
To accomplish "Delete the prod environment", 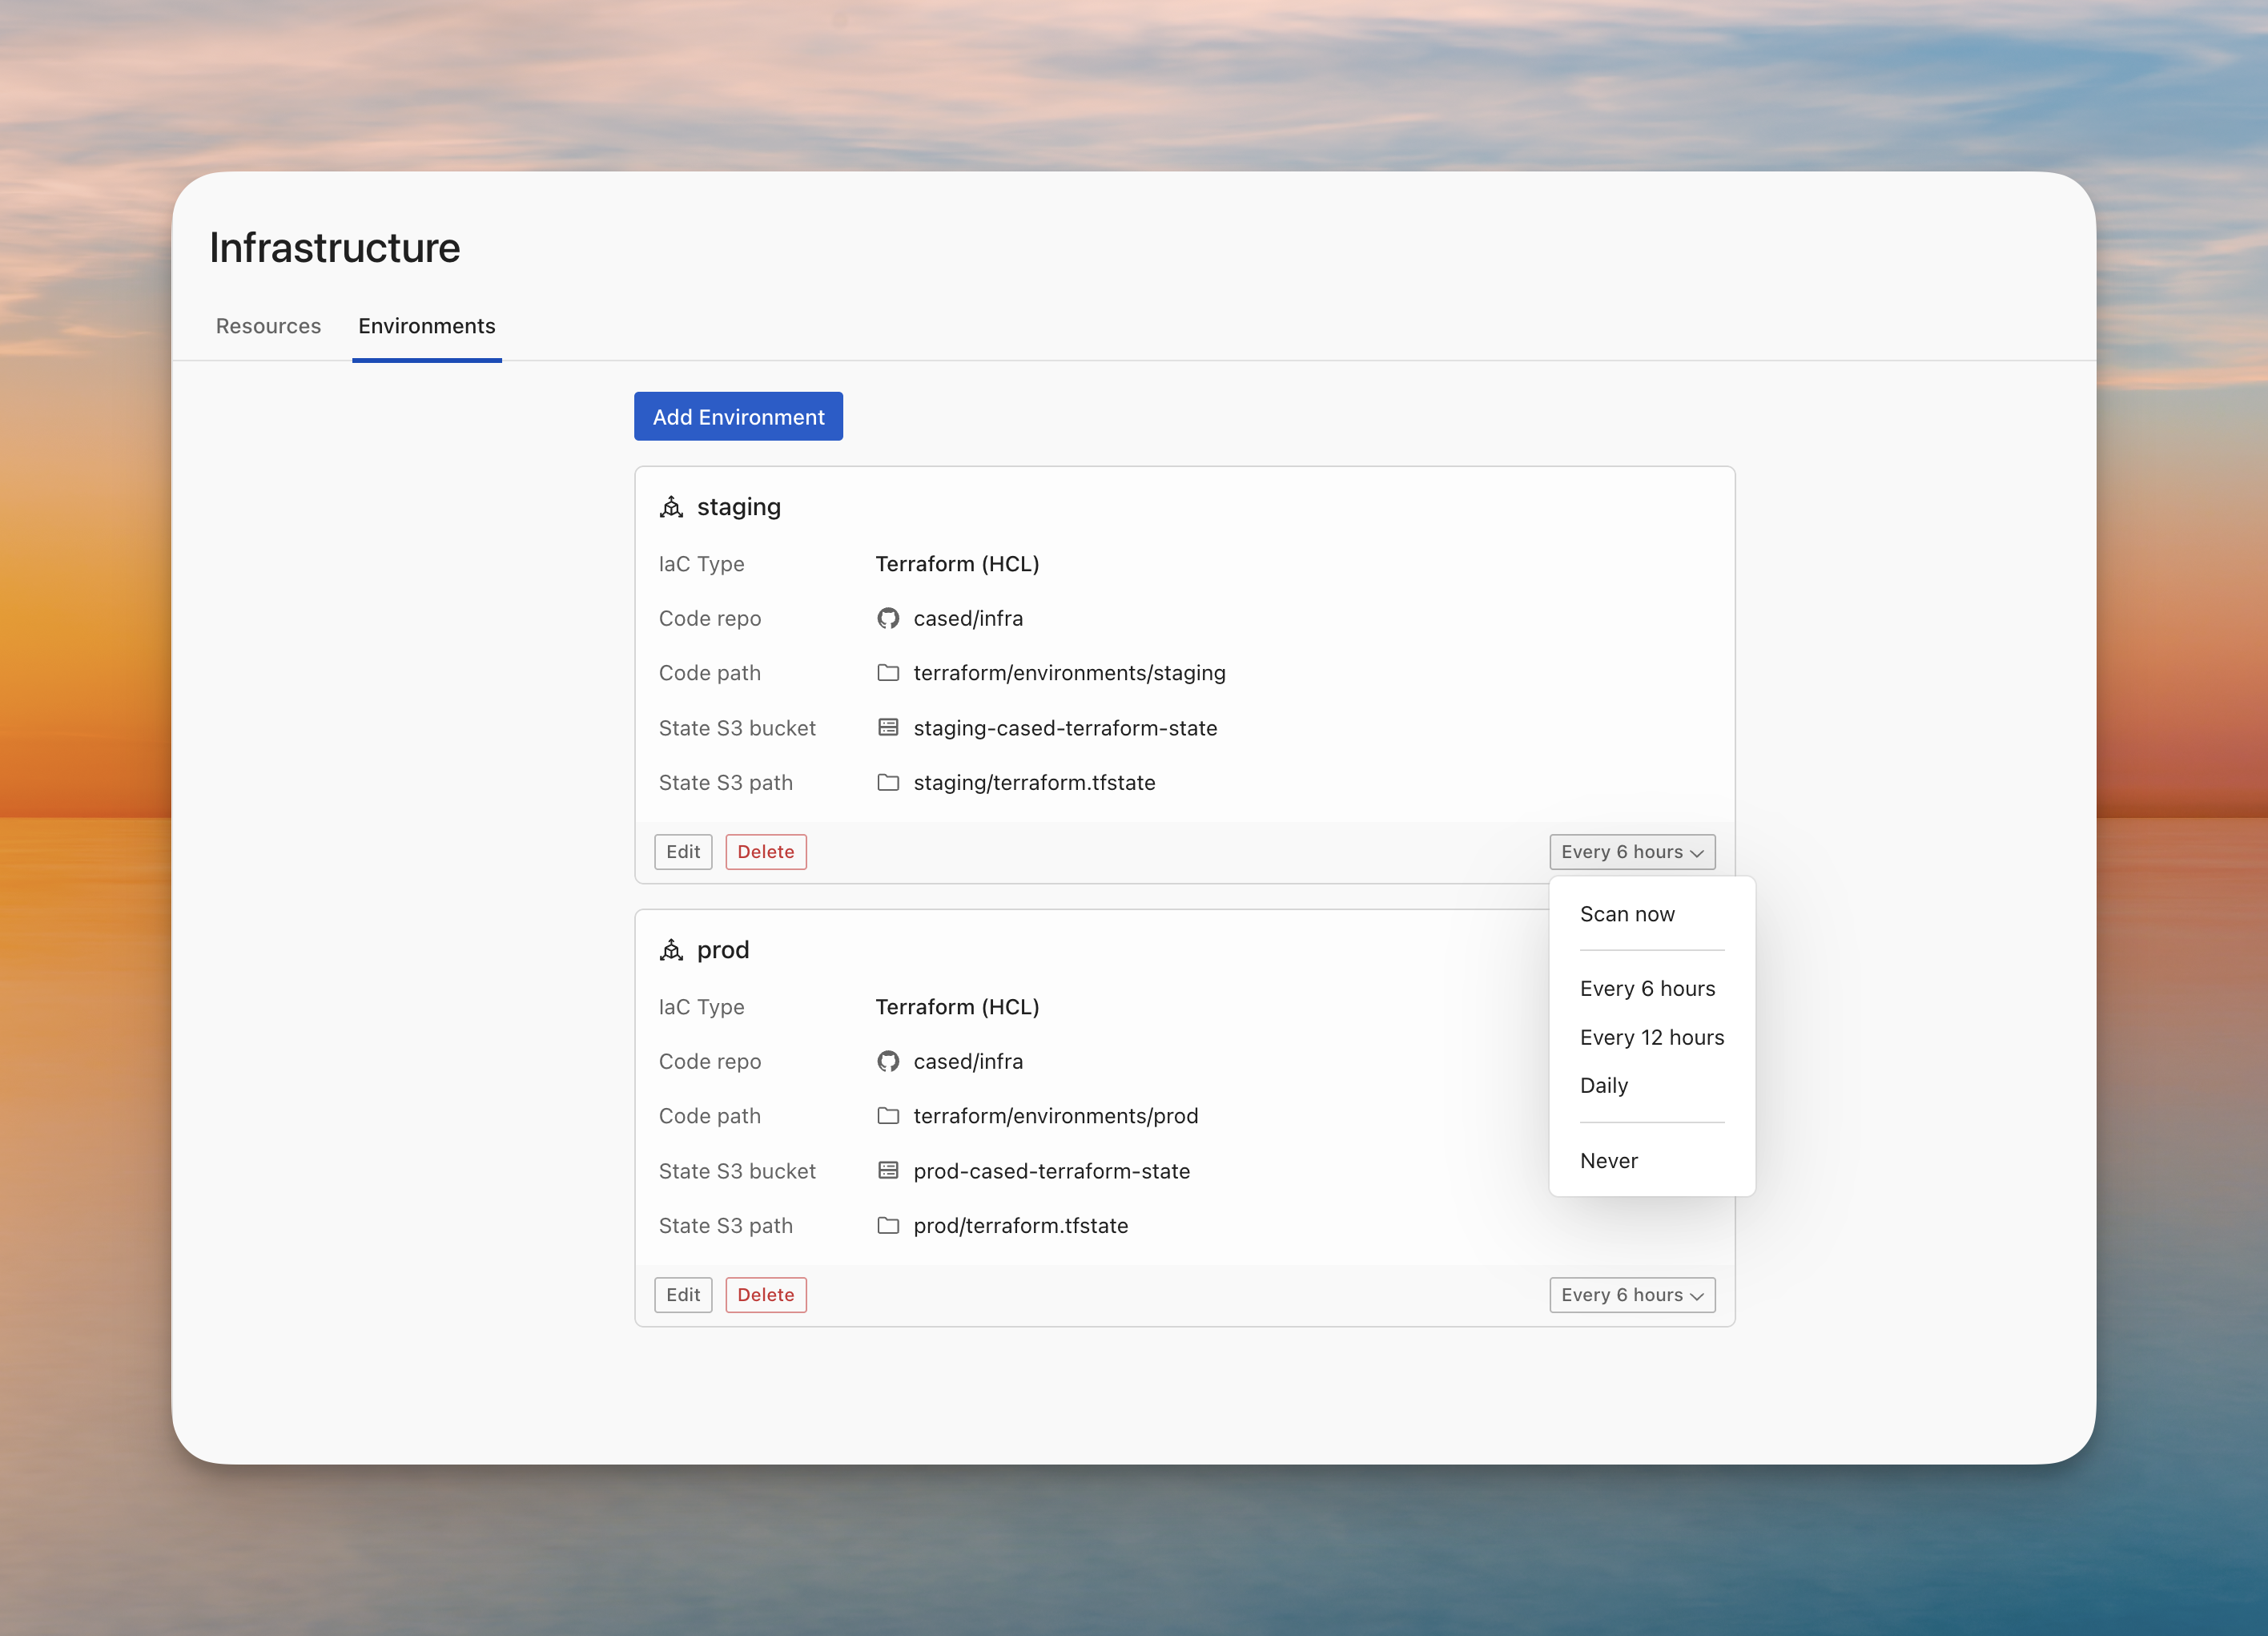I will (765, 1294).
